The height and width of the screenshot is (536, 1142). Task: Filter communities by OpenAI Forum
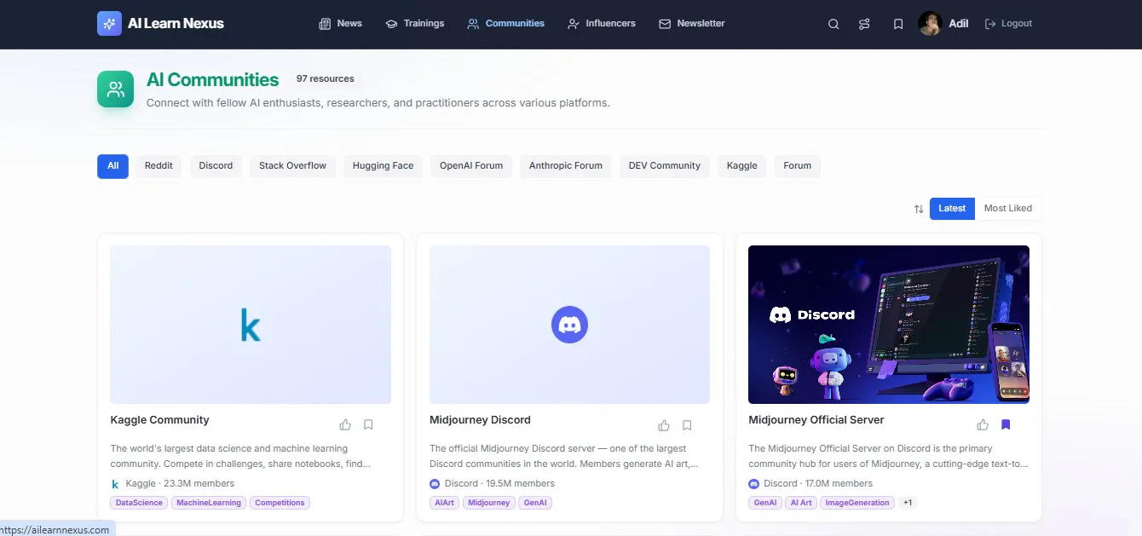click(x=471, y=166)
